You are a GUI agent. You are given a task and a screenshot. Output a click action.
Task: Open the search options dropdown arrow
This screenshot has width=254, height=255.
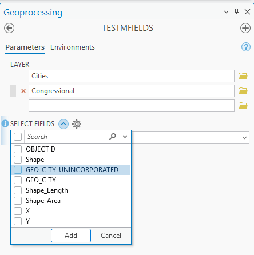click(x=125, y=137)
